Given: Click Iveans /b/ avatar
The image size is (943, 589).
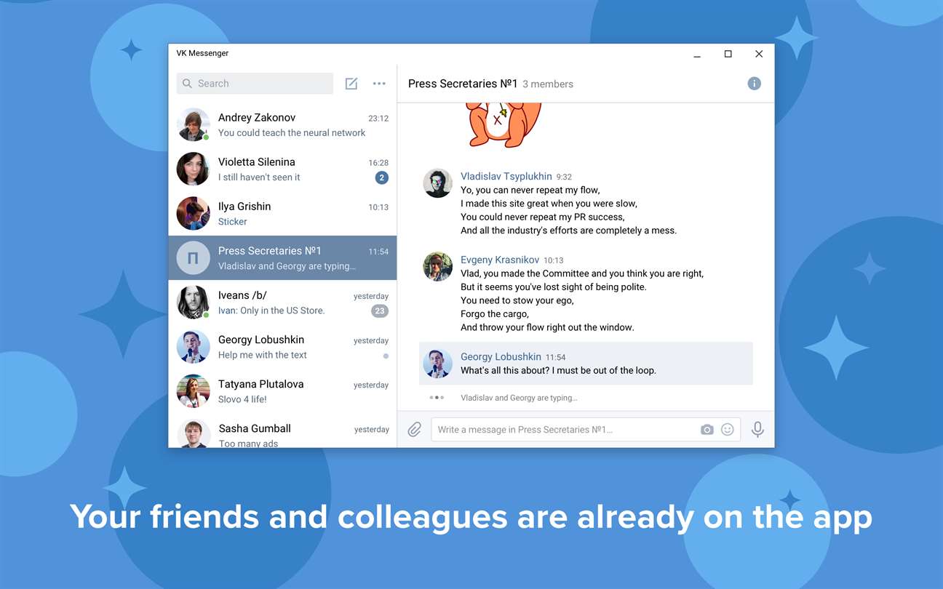Looking at the screenshot, I should (194, 302).
